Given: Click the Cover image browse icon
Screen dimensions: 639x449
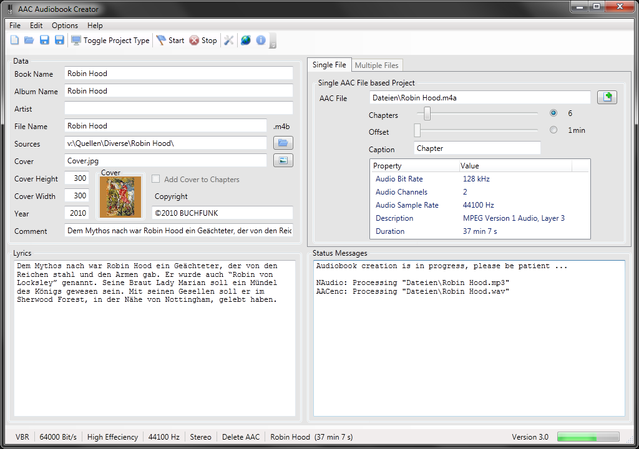Looking at the screenshot, I should (283, 161).
